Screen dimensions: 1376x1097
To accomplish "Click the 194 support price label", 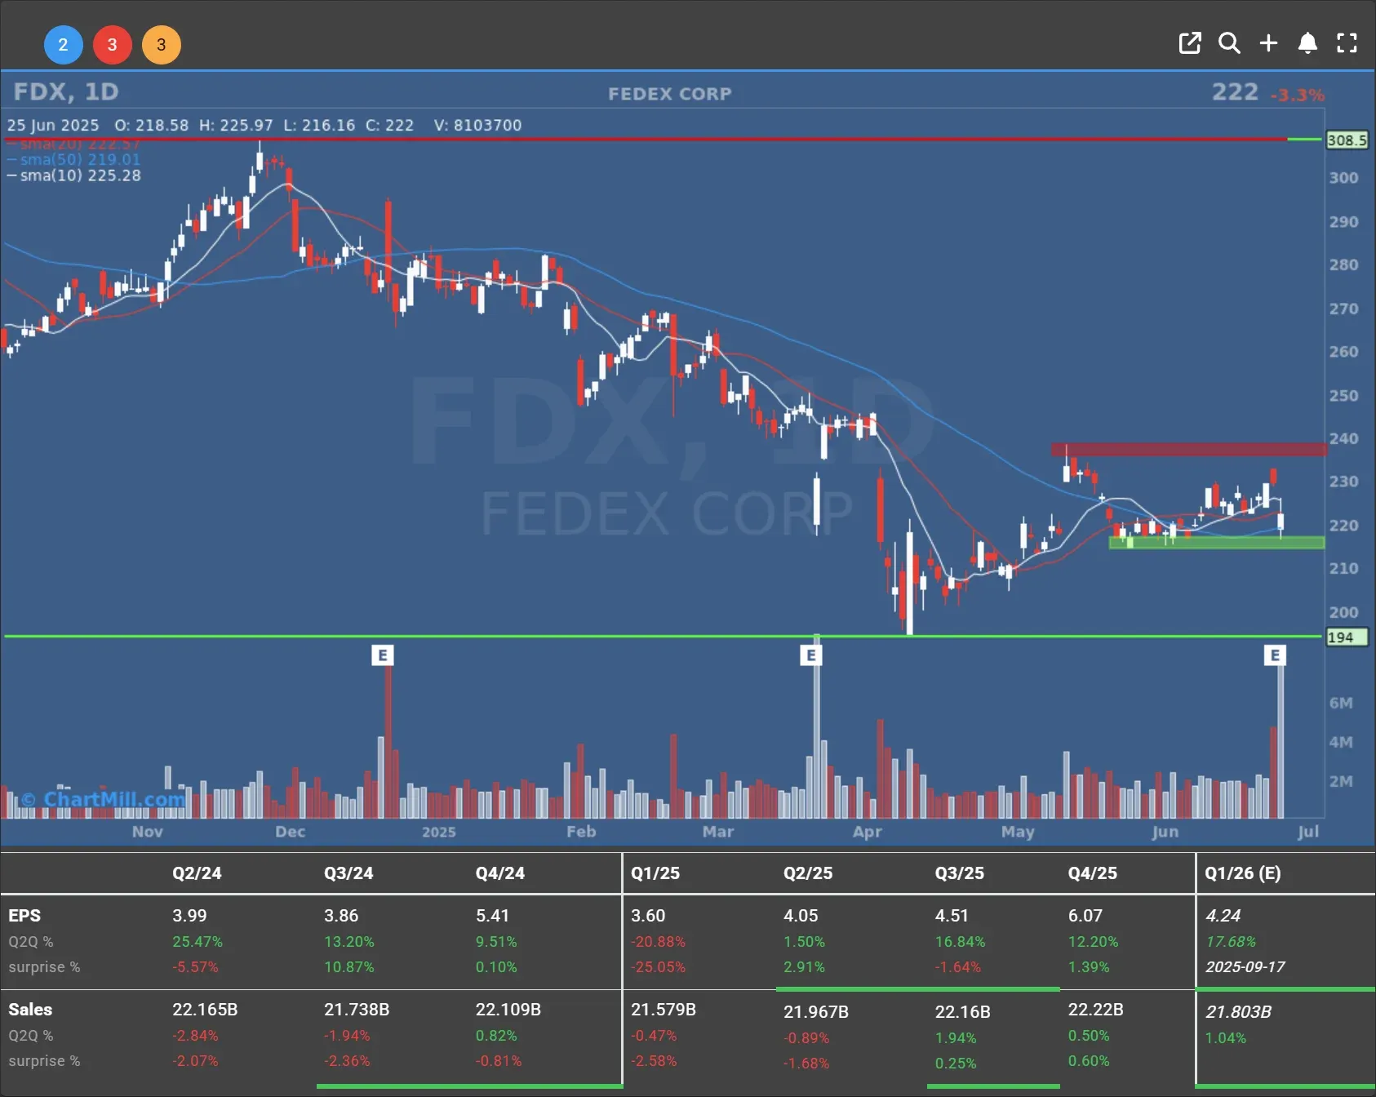I will 1346,637.
